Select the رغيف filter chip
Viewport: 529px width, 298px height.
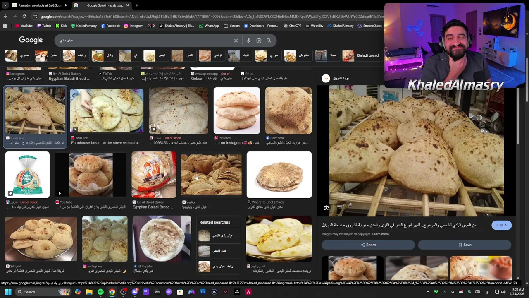(x=75, y=55)
